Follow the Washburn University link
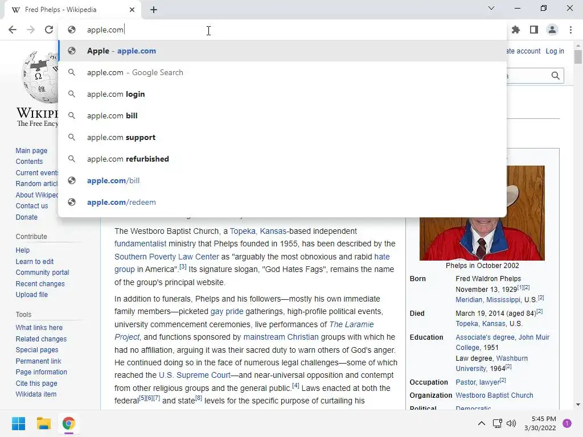 (x=491, y=364)
